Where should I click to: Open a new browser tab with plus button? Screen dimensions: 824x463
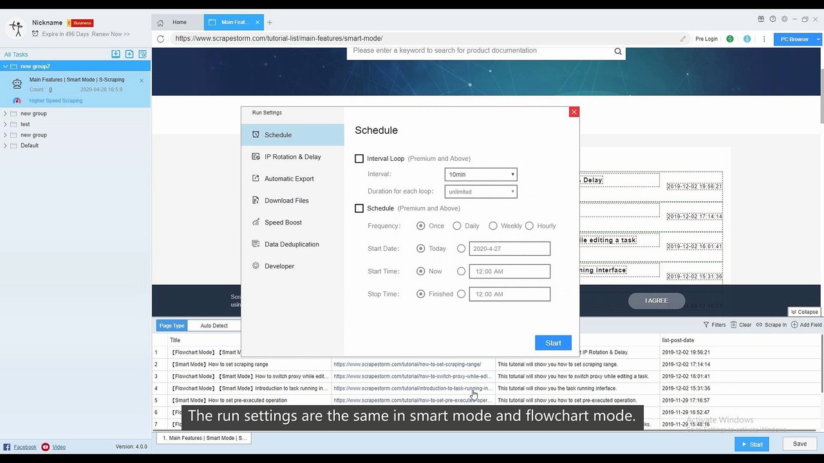point(270,23)
